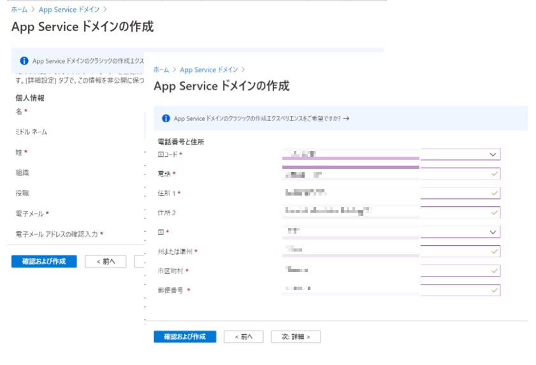Open the 国コード dropdown

click(391, 155)
